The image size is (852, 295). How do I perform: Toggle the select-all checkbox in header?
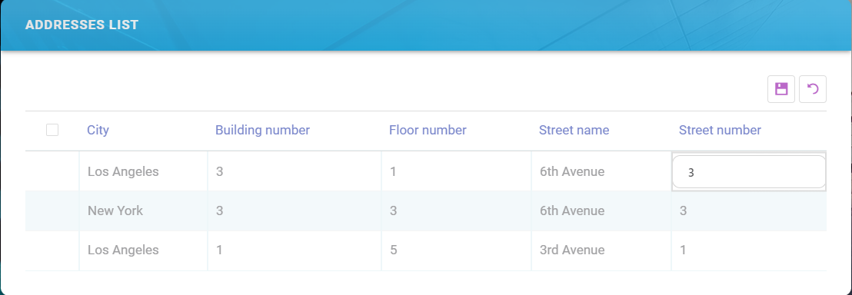pos(52,130)
